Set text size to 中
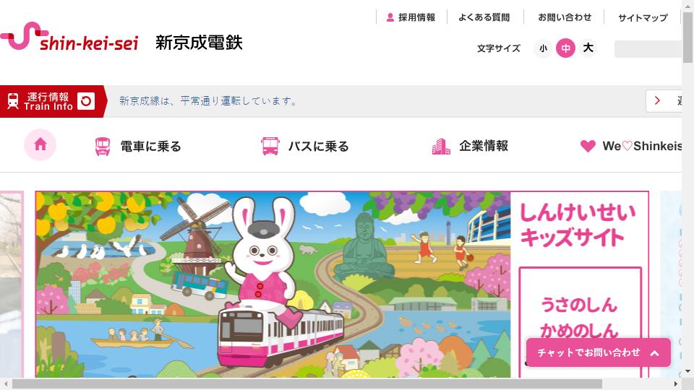This screenshot has height=390, width=694. click(x=565, y=48)
